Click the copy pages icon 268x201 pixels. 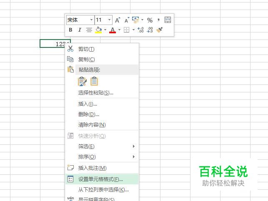70,59
